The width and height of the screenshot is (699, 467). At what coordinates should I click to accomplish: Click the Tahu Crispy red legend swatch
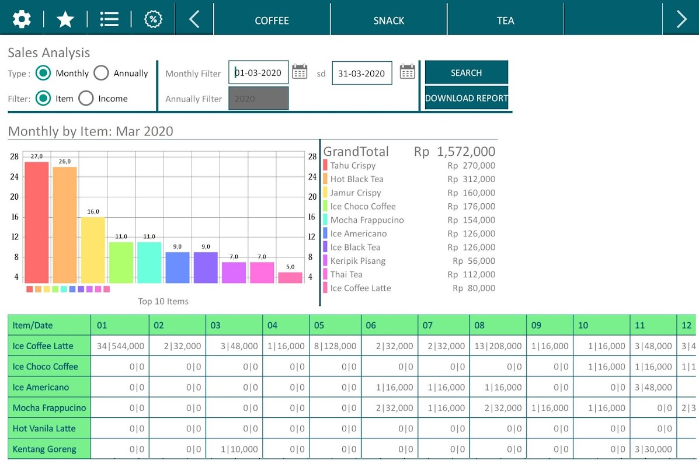pos(325,166)
